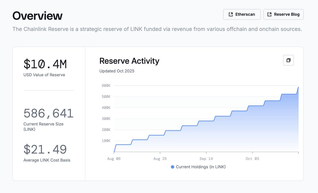Click the 500K y-axis label
318x193 pixels.
pyautogui.click(x=106, y=97)
